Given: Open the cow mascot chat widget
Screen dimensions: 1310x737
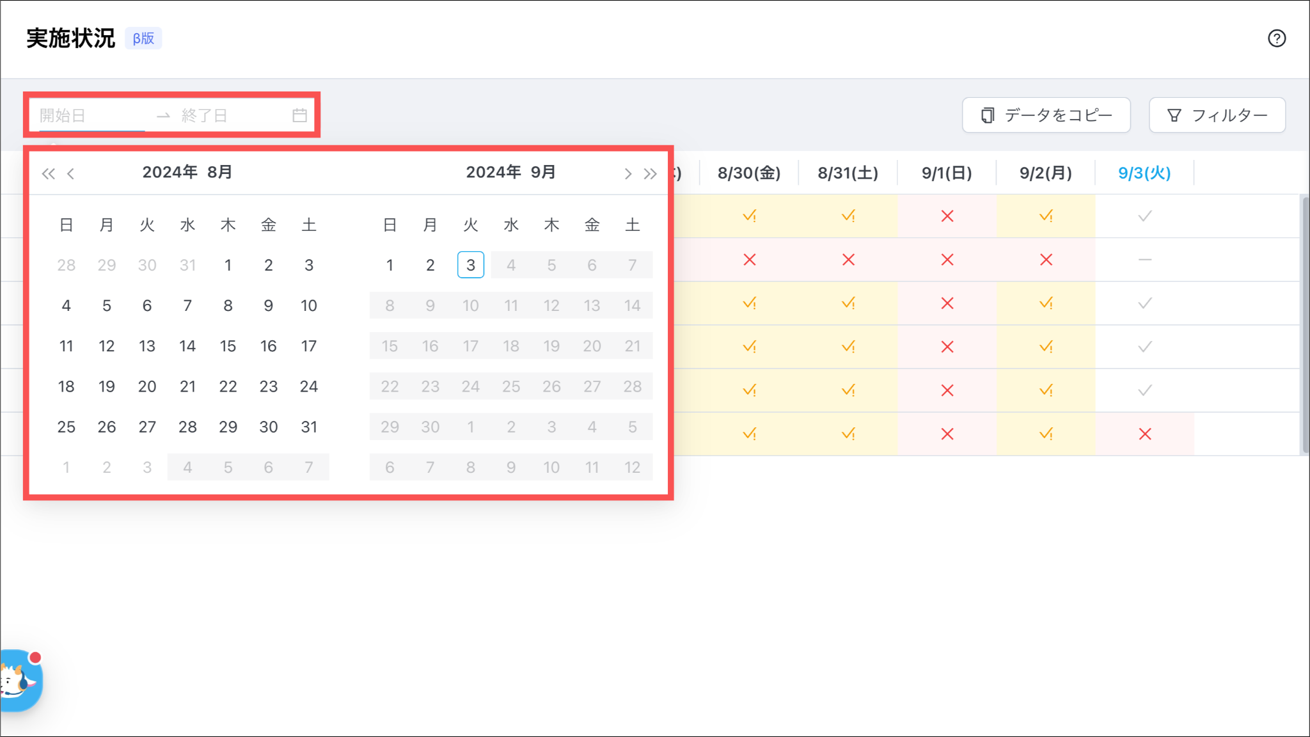Looking at the screenshot, I should point(19,681).
